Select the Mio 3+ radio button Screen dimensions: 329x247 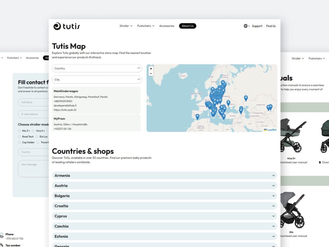[x=19, y=131]
